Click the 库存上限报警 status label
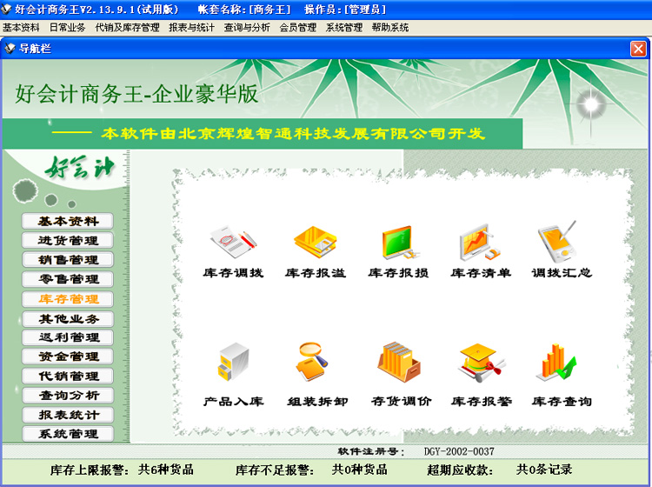The image size is (652, 487). click(89, 470)
